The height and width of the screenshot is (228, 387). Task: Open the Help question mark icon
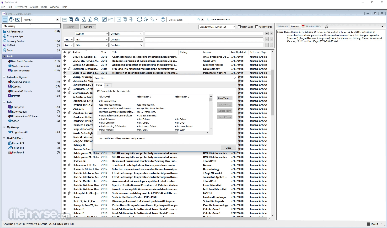click(163, 19)
